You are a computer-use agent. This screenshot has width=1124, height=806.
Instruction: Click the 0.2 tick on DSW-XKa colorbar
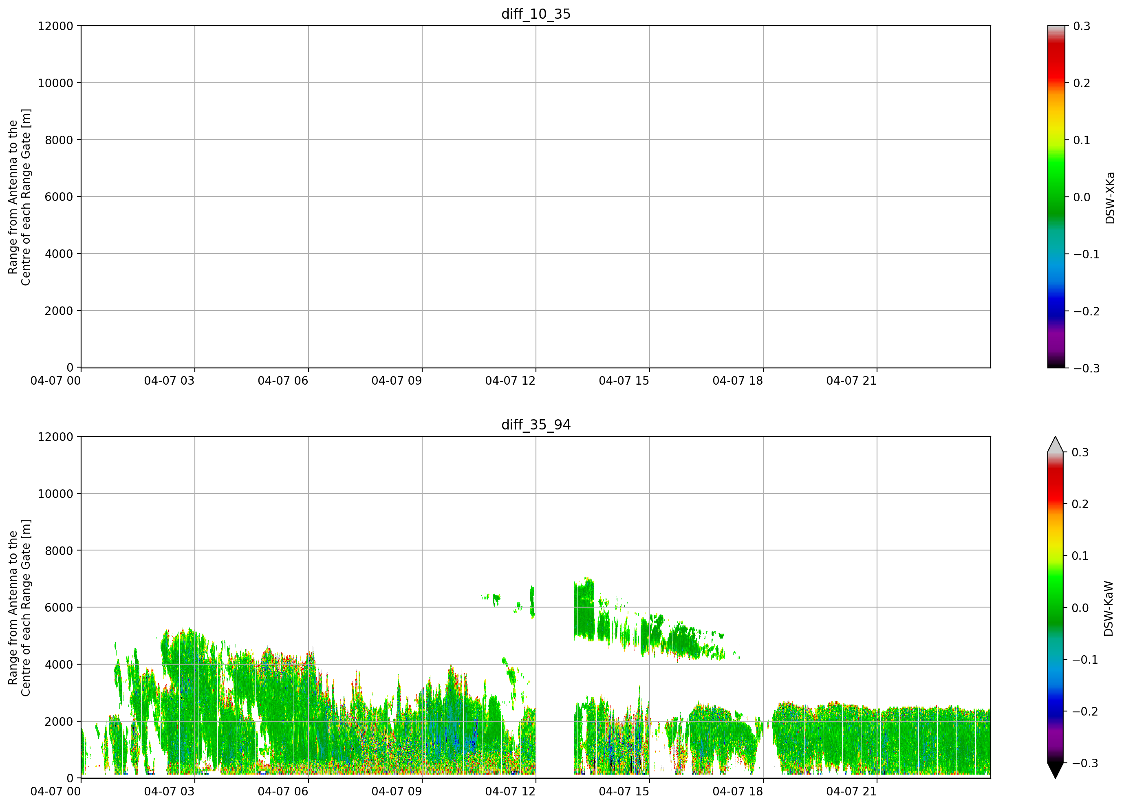pyautogui.click(x=1082, y=83)
